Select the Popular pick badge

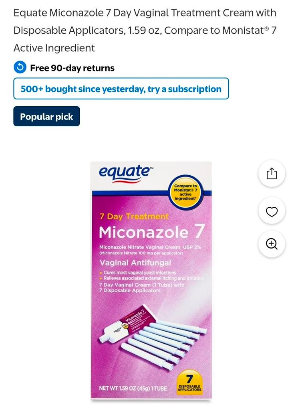pos(46,116)
